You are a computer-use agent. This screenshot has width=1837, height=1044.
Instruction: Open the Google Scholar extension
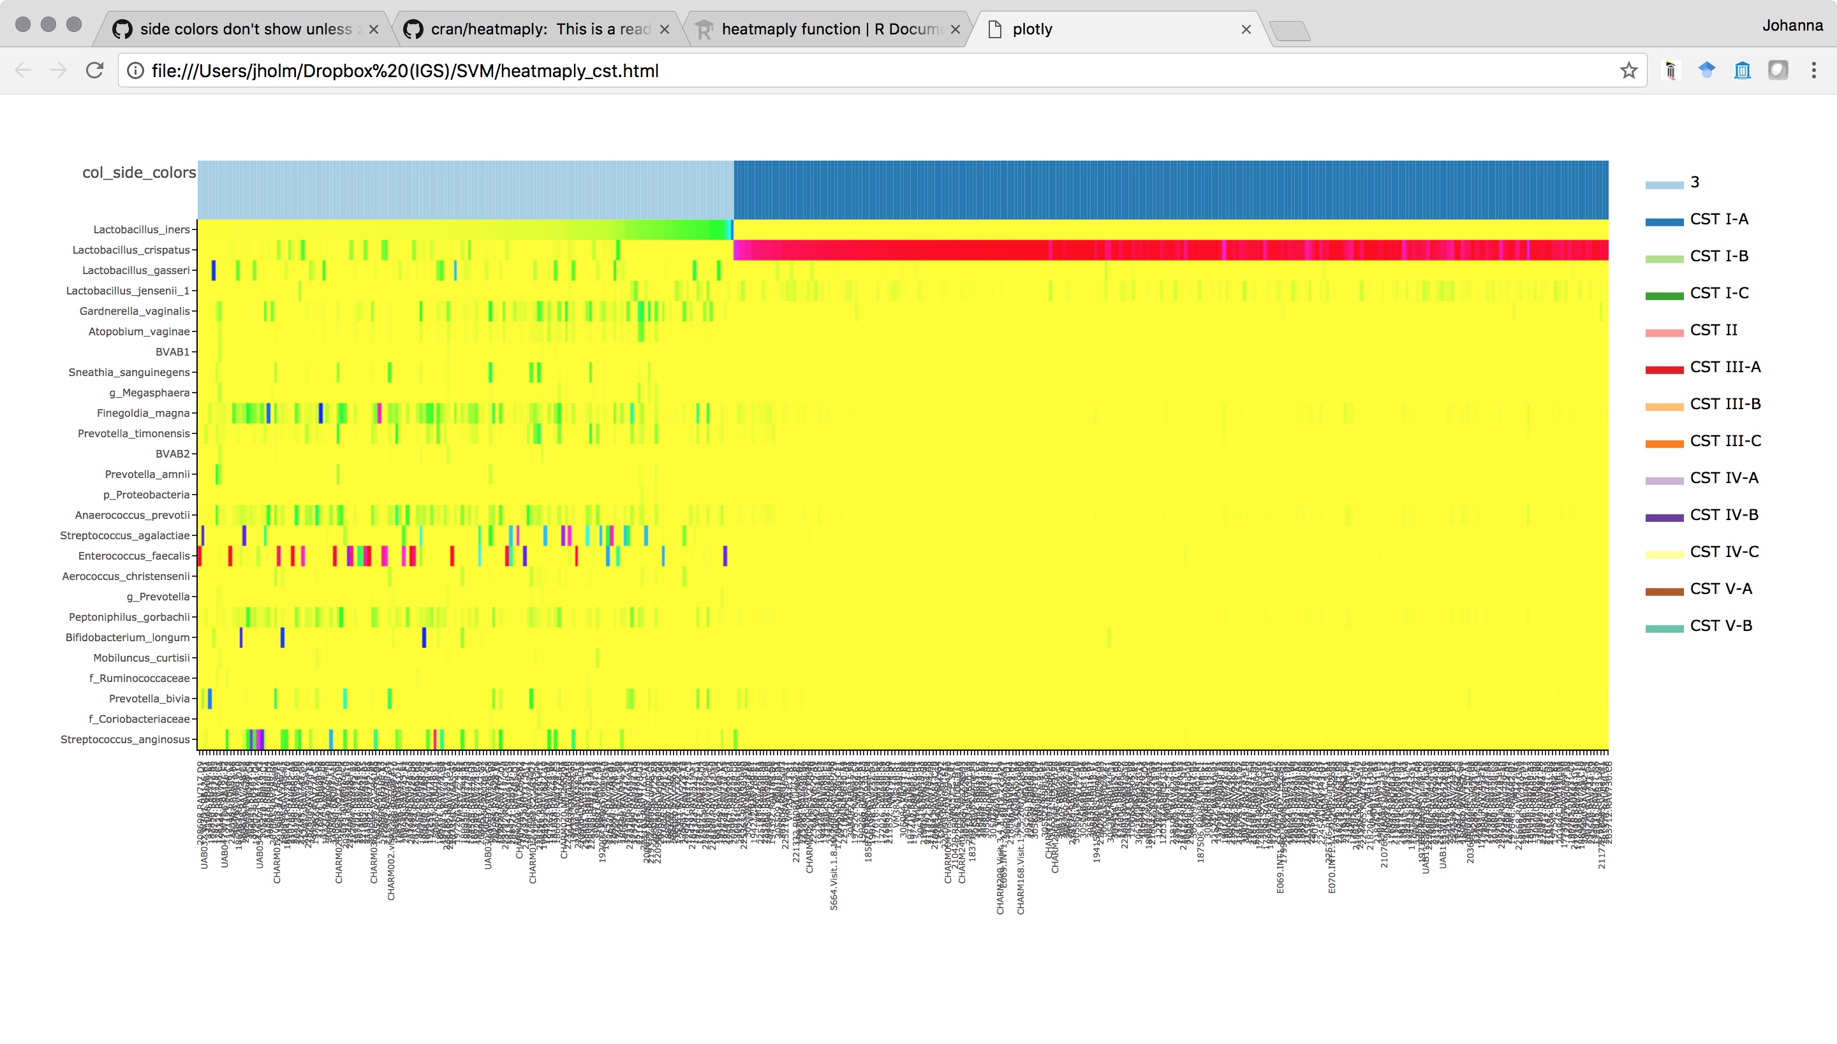pos(1707,70)
